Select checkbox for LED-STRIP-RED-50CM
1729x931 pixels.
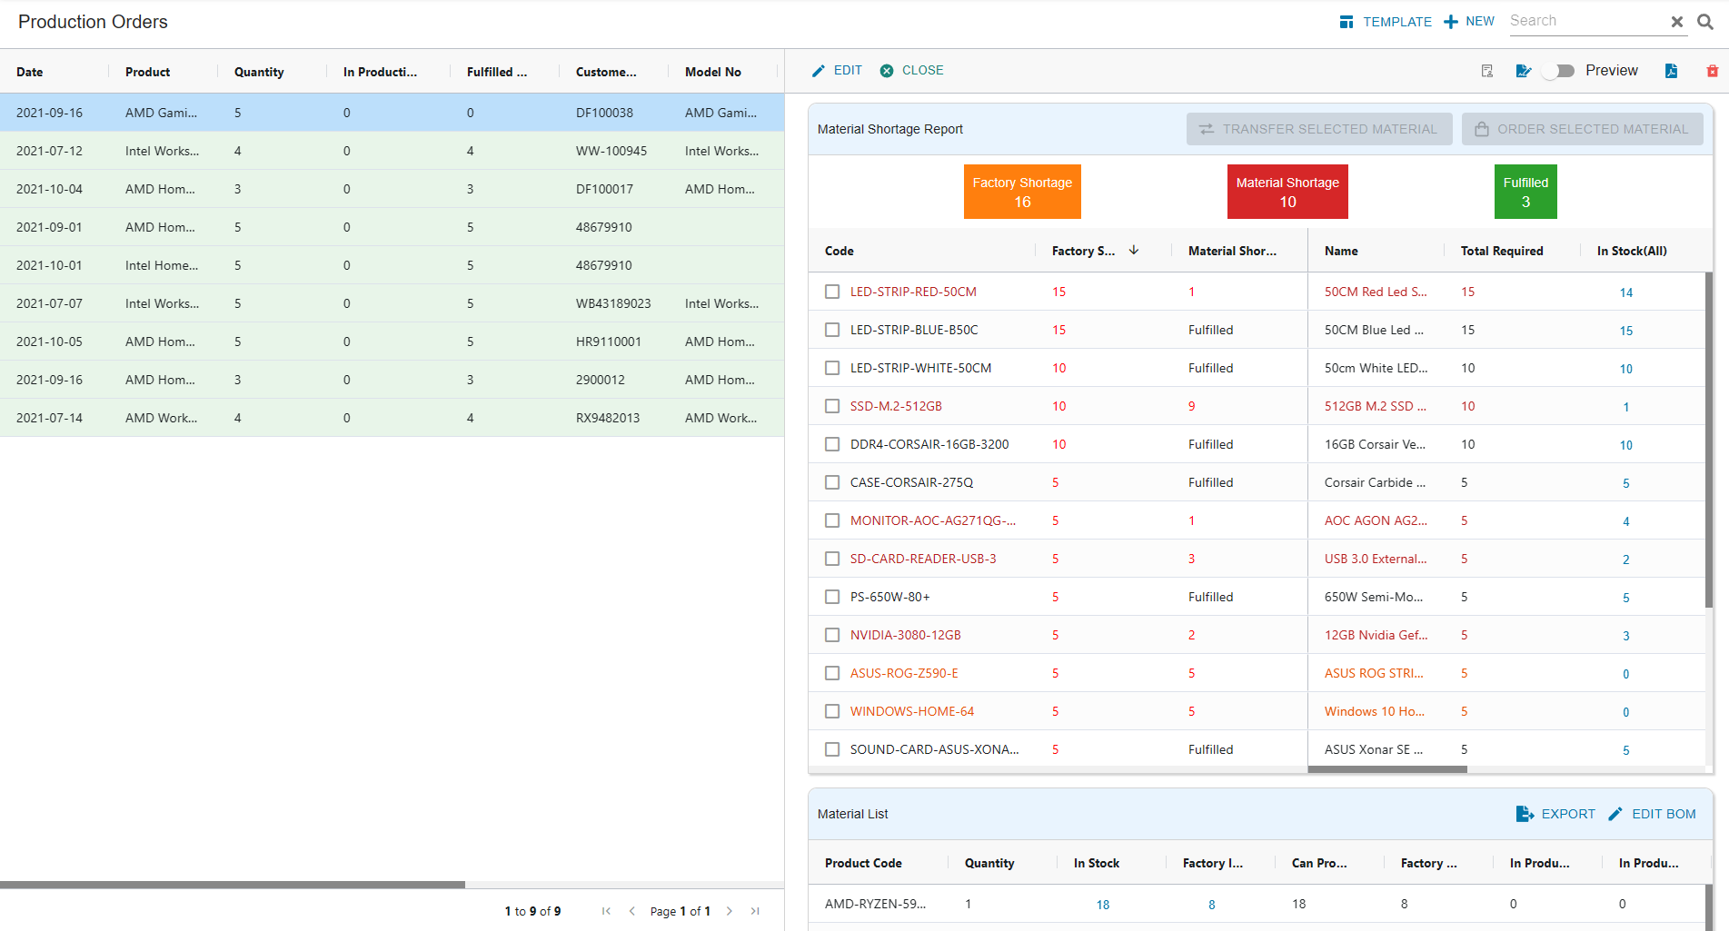[832, 292]
